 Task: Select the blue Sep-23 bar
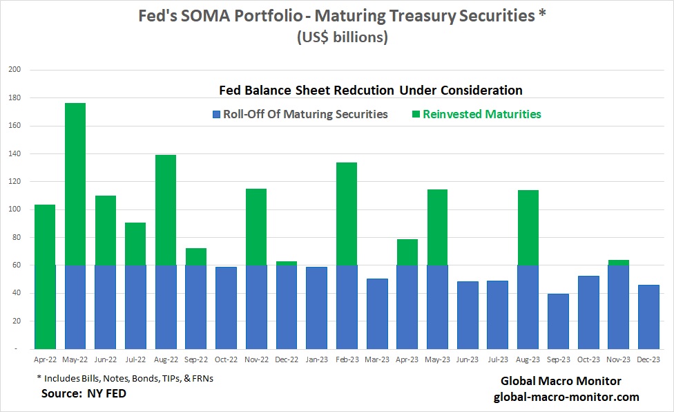pos(559,321)
